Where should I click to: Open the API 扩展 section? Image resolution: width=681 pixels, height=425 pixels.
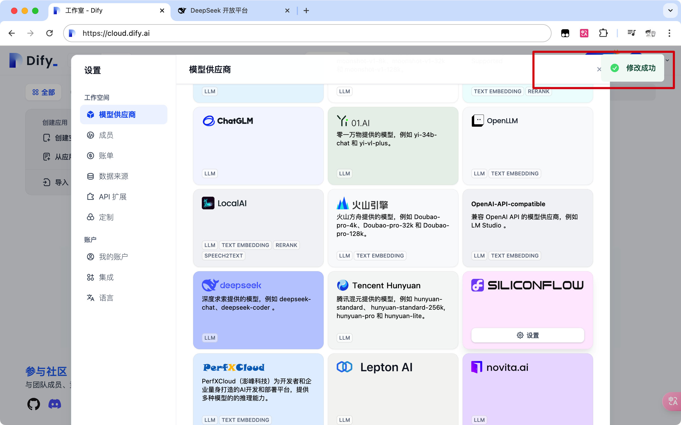click(124, 197)
